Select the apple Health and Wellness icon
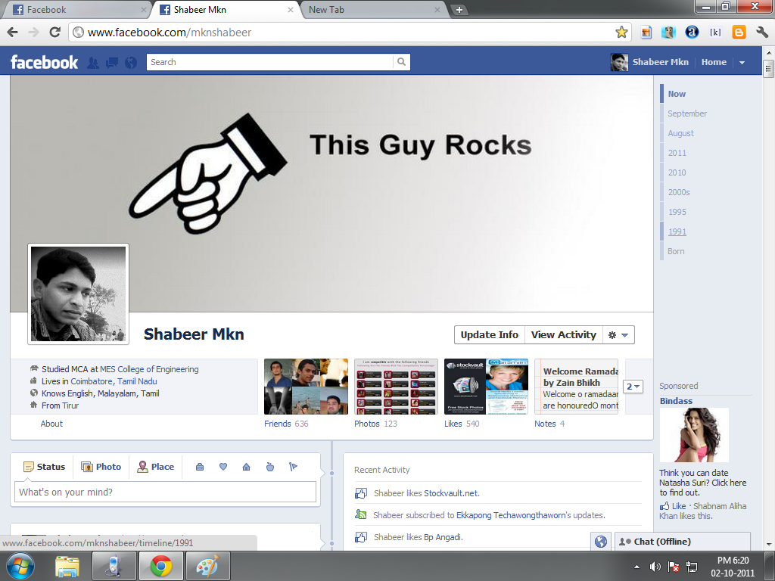 tap(270, 467)
